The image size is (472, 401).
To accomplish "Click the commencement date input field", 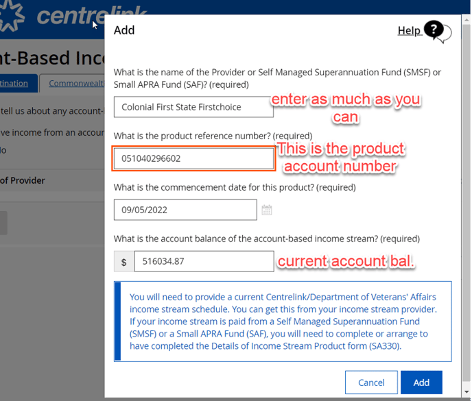I will (185, 210).
